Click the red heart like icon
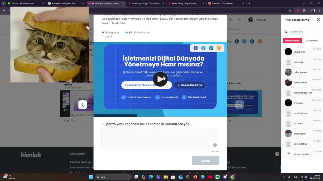Screen dimensions: 323x181 click(x=103, y=32)
